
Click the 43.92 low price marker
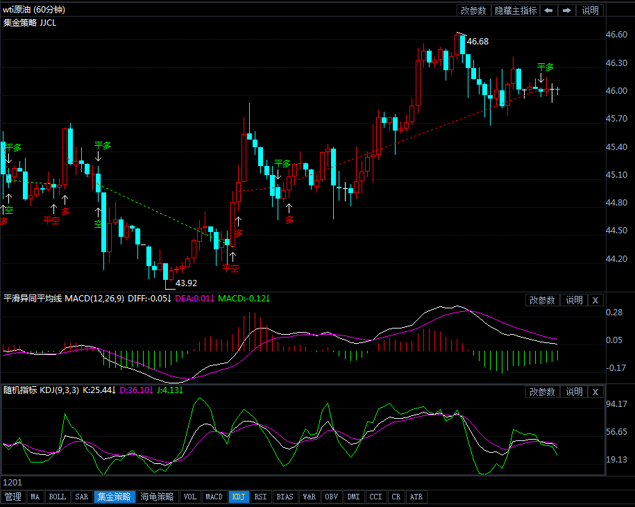tap(186, 283)
